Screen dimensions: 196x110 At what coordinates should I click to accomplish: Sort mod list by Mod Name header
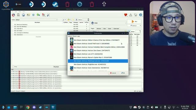click(x=37, y=22)
